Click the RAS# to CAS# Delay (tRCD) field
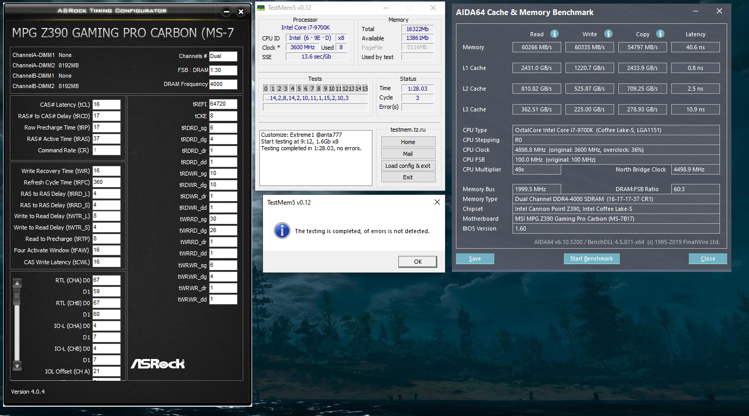Viewport: 749px width, 416px height. click(x=106, y=116)
